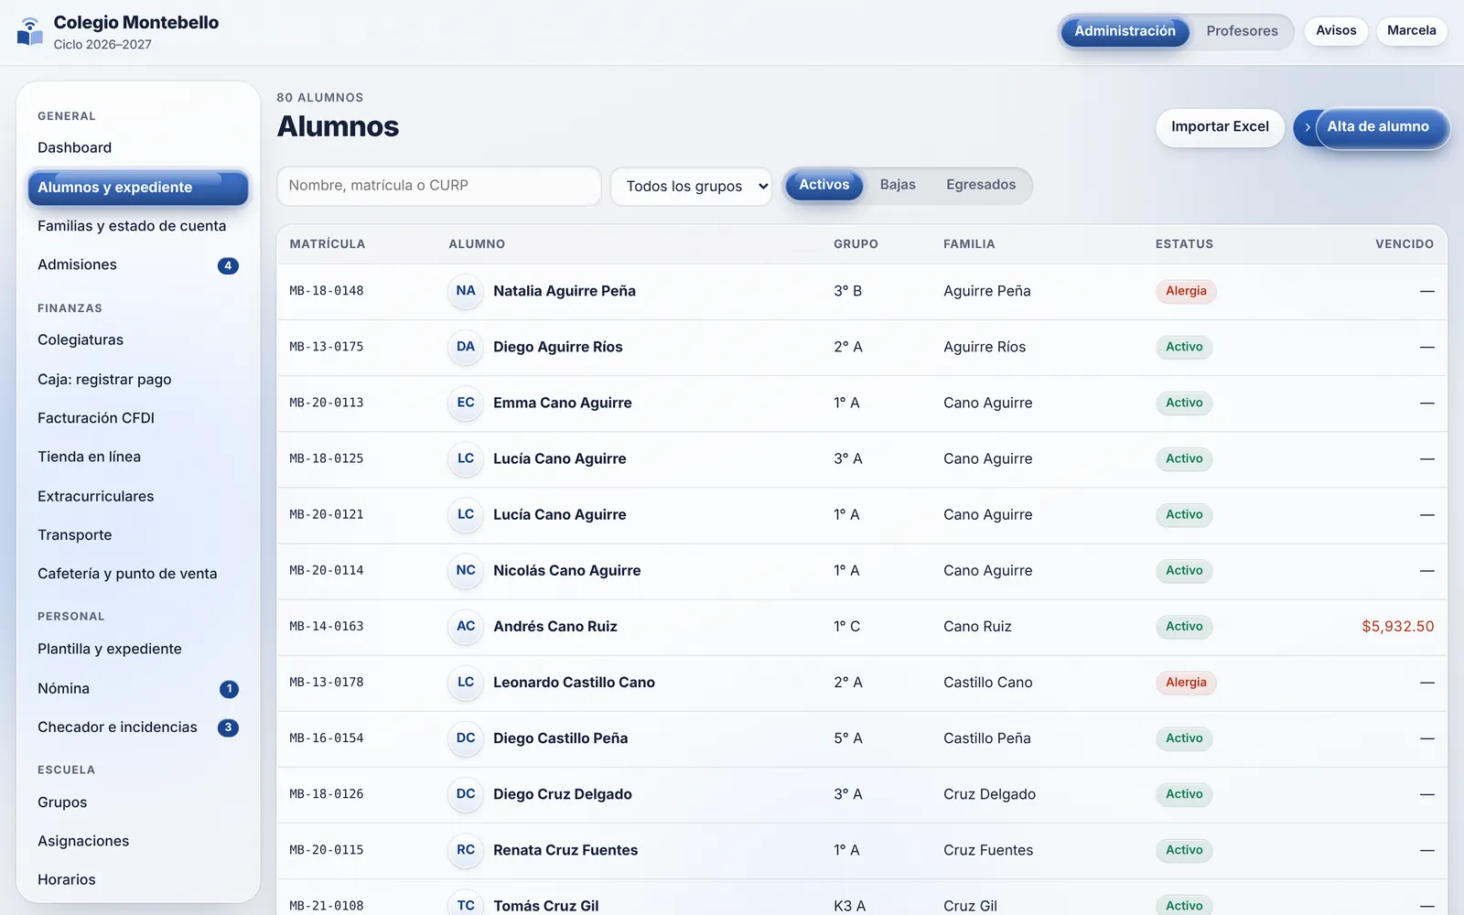Screen dimensions: 1464x915
Task: Focus the Nombre, matrícula o CURP search field
Action: pyautogui.click(x=439, y=186)
